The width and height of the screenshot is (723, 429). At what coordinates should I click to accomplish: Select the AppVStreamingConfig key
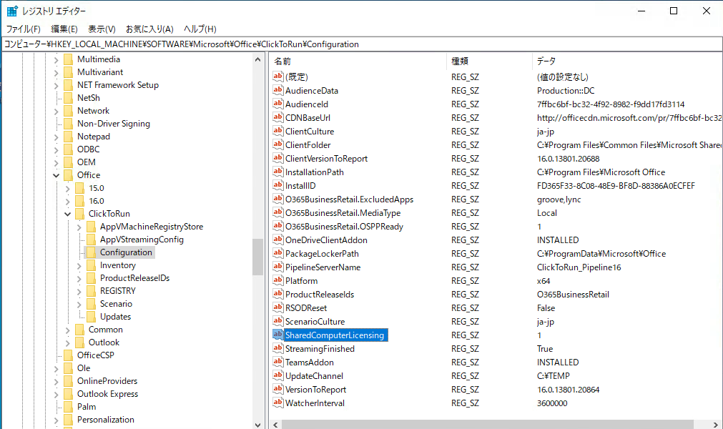click(x=142, y=240)
